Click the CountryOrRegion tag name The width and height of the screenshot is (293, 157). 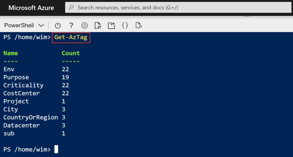[31, 117]
